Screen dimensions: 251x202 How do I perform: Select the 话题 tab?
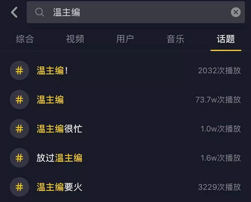coord(226,39)
